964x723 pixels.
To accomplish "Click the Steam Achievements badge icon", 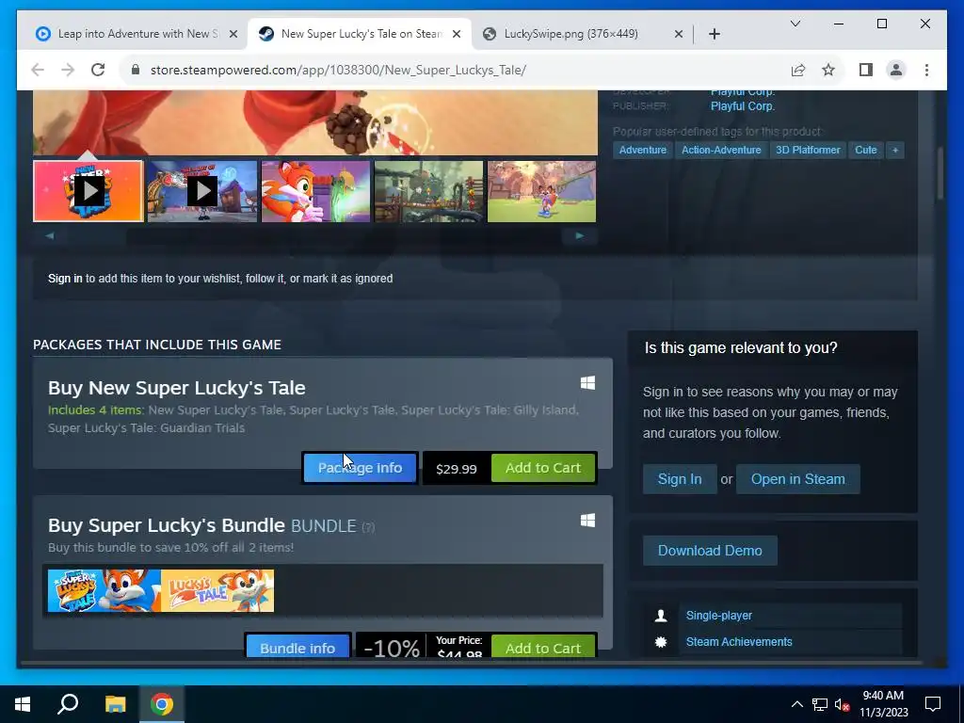I will point(661,642).
